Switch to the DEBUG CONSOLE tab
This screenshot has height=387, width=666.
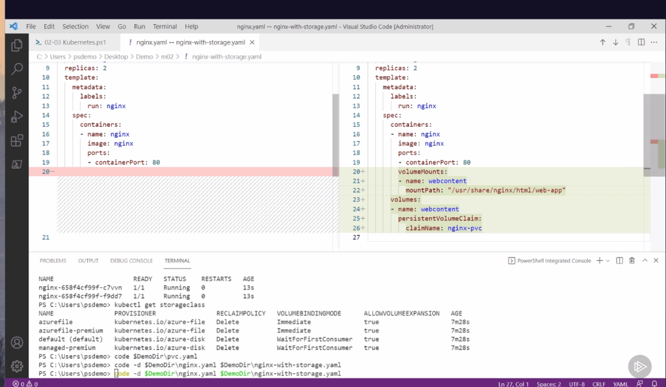[131, 260]
